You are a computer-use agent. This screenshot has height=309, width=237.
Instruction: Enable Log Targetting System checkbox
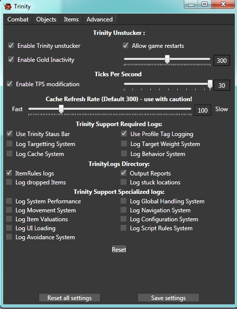(9, 144)
